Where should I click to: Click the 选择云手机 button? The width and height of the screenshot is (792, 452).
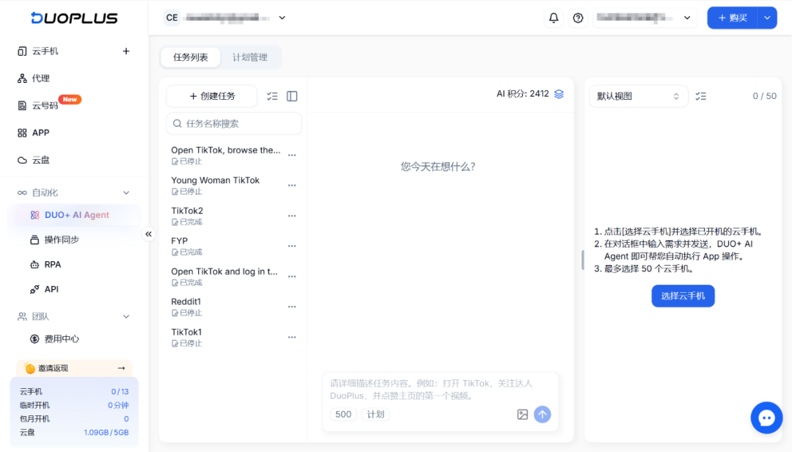(683, 296)
